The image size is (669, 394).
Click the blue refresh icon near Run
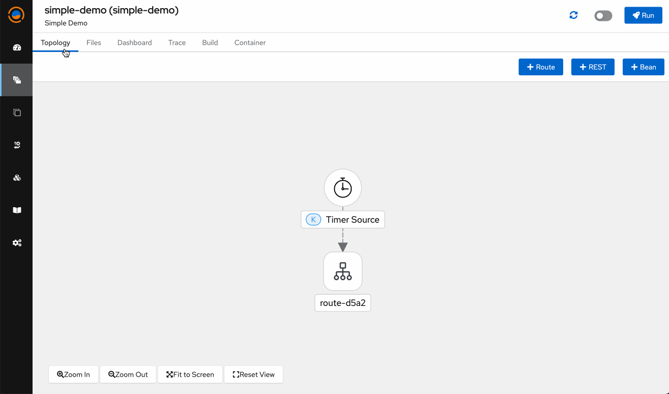(x=573, y=15)
